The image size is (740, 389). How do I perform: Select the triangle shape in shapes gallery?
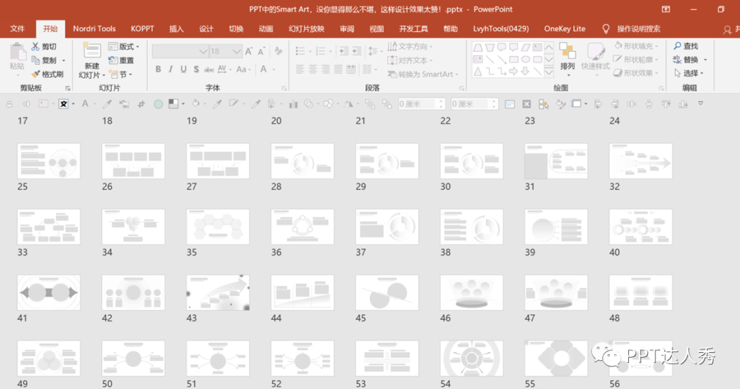pos(478,72)
